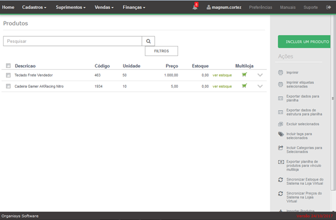Click the cart icon for Teclado Frete Vendedor
Viewport: 336px width, 220px height.
click(244, 75)
